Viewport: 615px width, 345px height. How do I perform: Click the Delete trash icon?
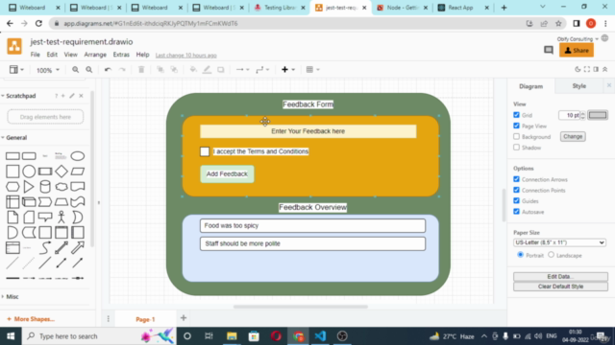tap(141, 70)
